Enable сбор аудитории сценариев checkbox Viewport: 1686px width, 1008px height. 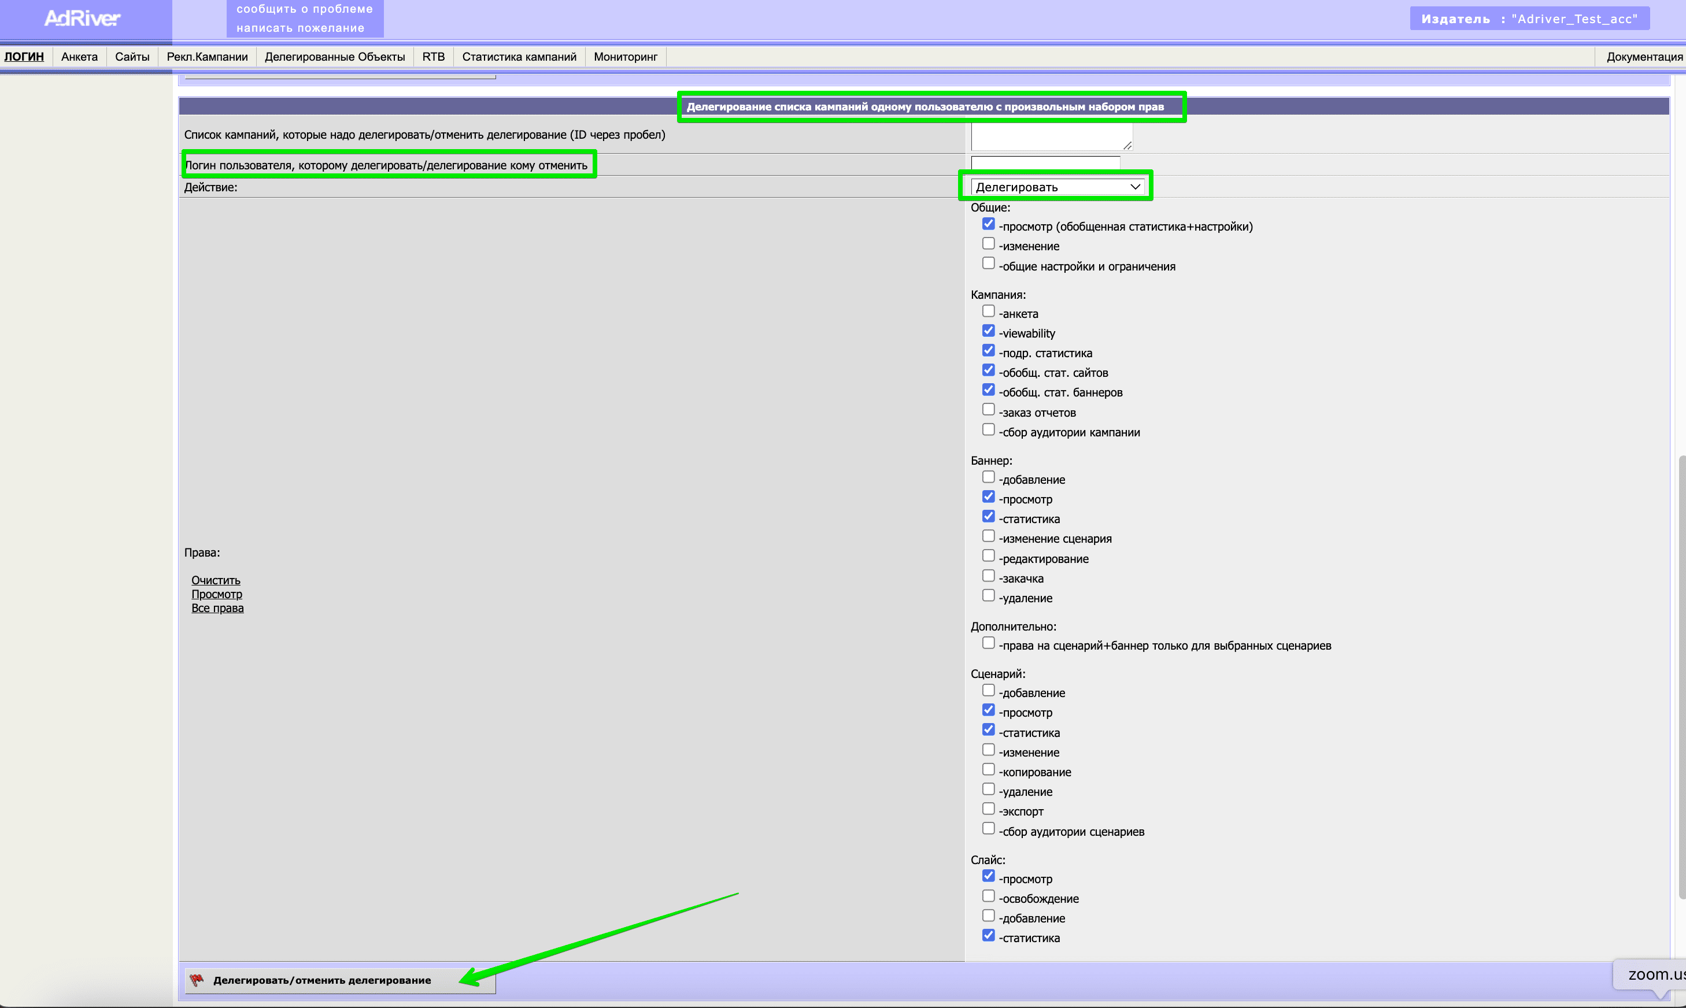[988, 829]
